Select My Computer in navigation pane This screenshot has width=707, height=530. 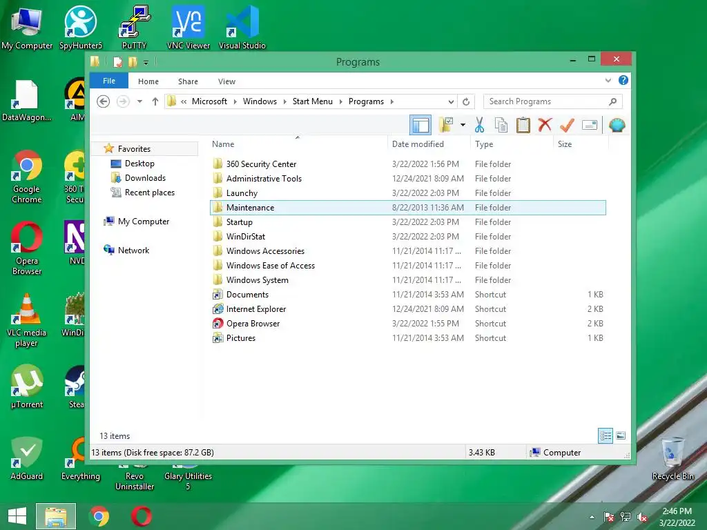pyautogui.click(x=144, y=222)
